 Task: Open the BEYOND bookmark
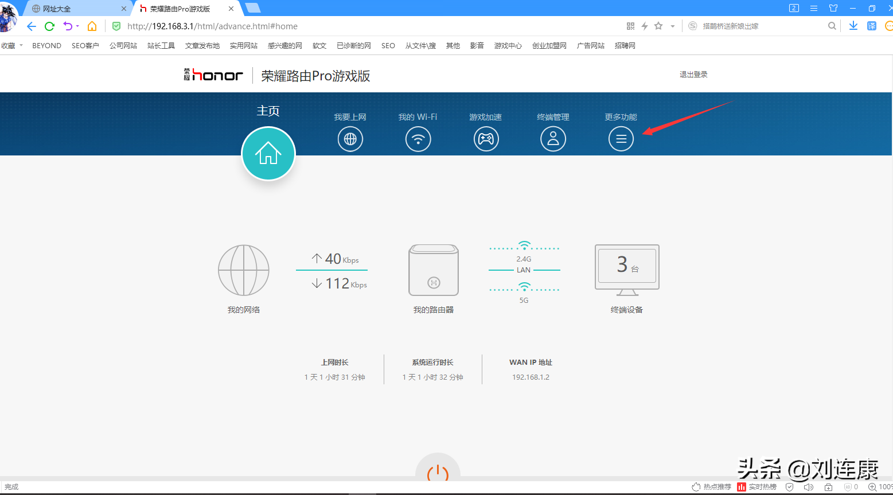[x=46, y=45]
